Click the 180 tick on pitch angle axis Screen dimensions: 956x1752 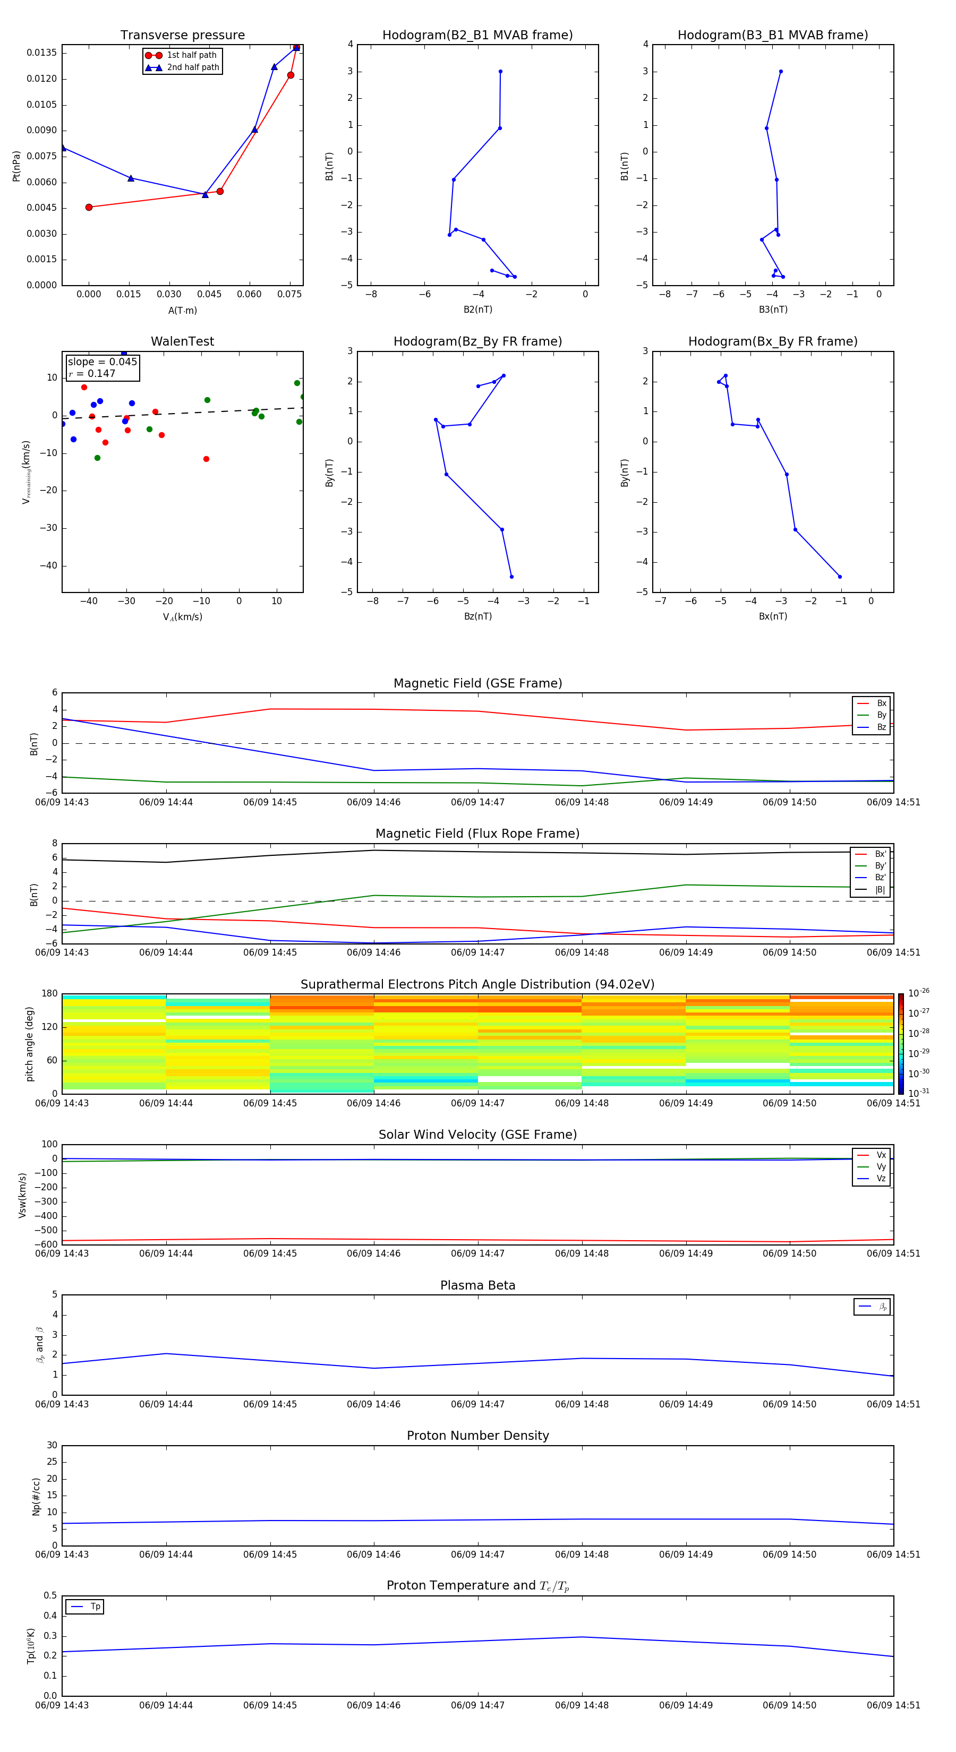50,994
